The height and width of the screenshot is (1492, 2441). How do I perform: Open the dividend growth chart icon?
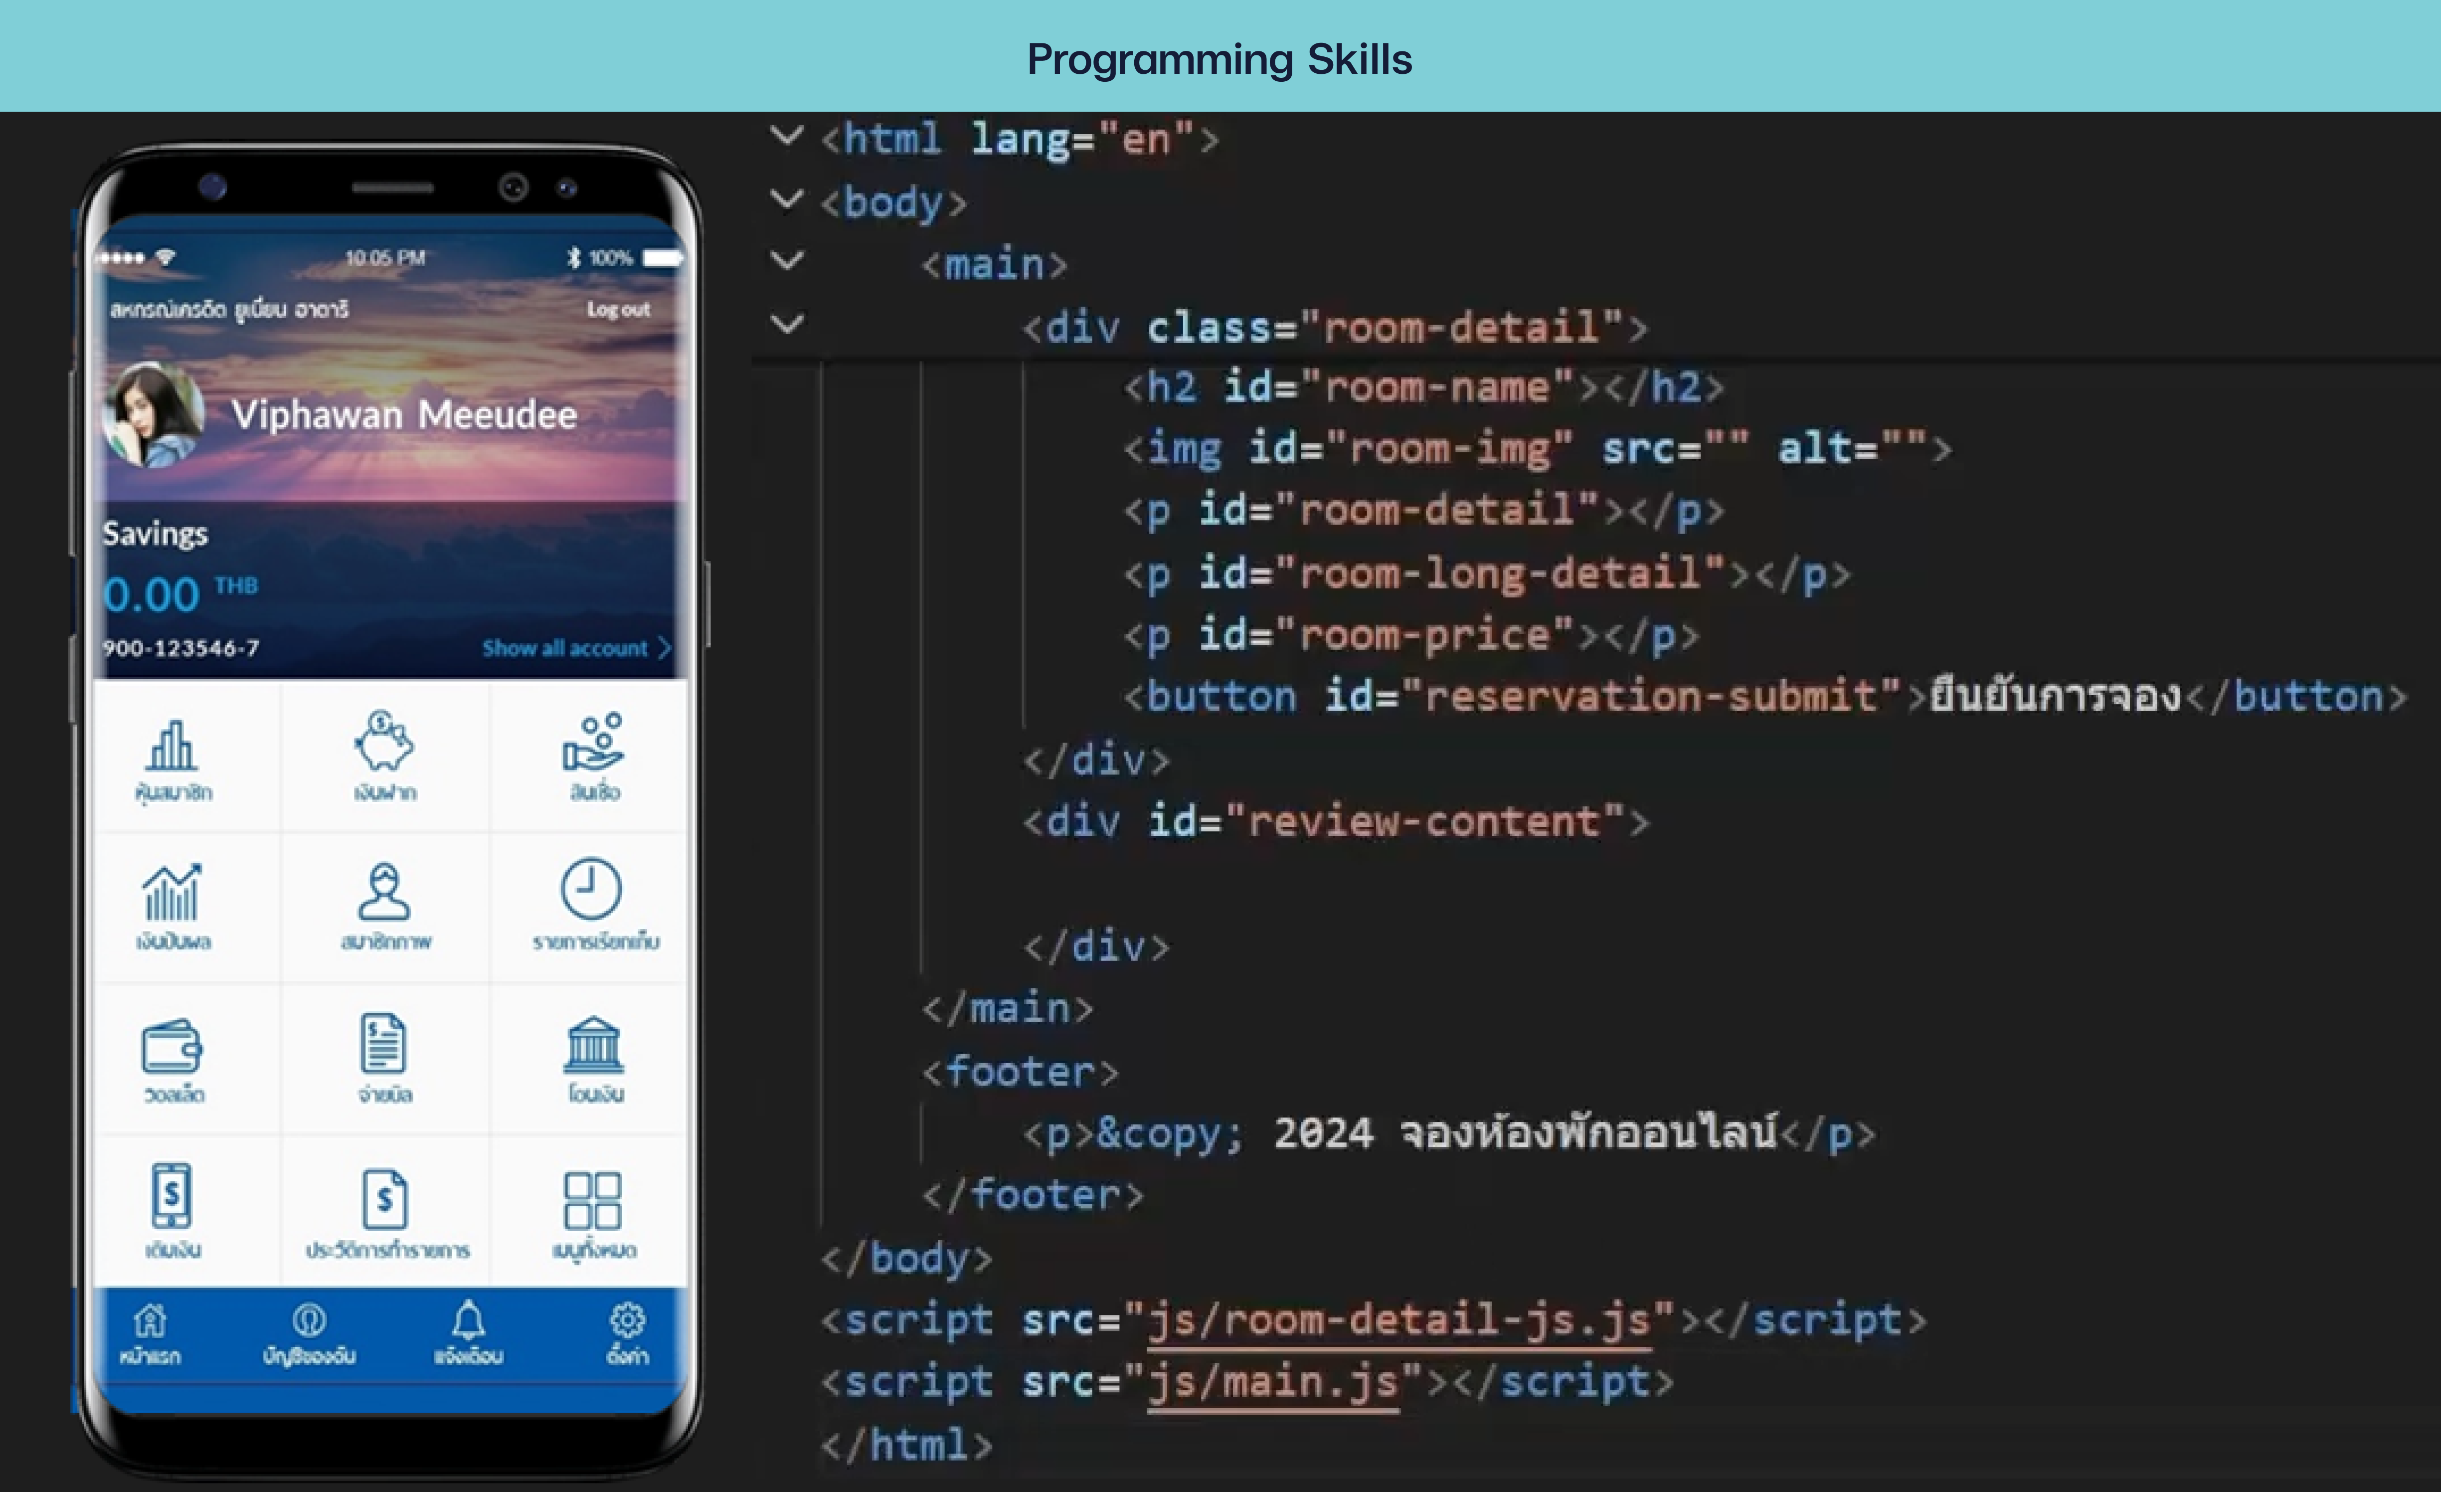tap(173, 893)
